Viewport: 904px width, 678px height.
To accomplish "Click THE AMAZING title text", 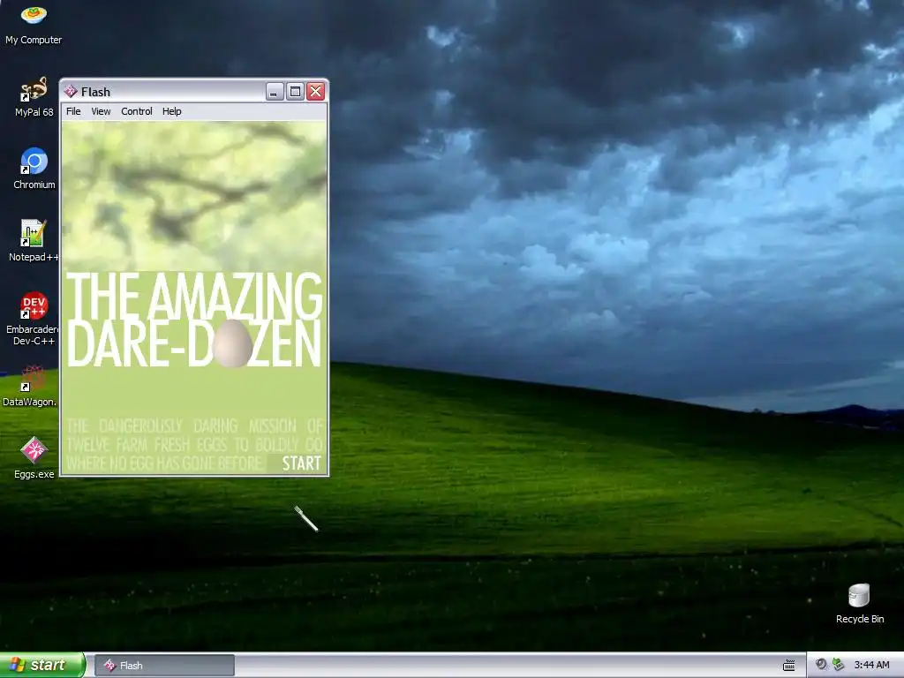I will [194, 297].
